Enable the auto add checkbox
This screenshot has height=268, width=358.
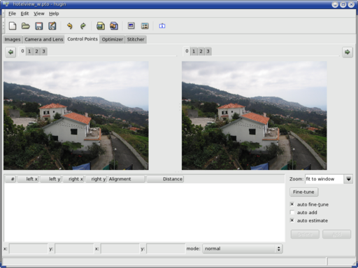tap(292, 212)
